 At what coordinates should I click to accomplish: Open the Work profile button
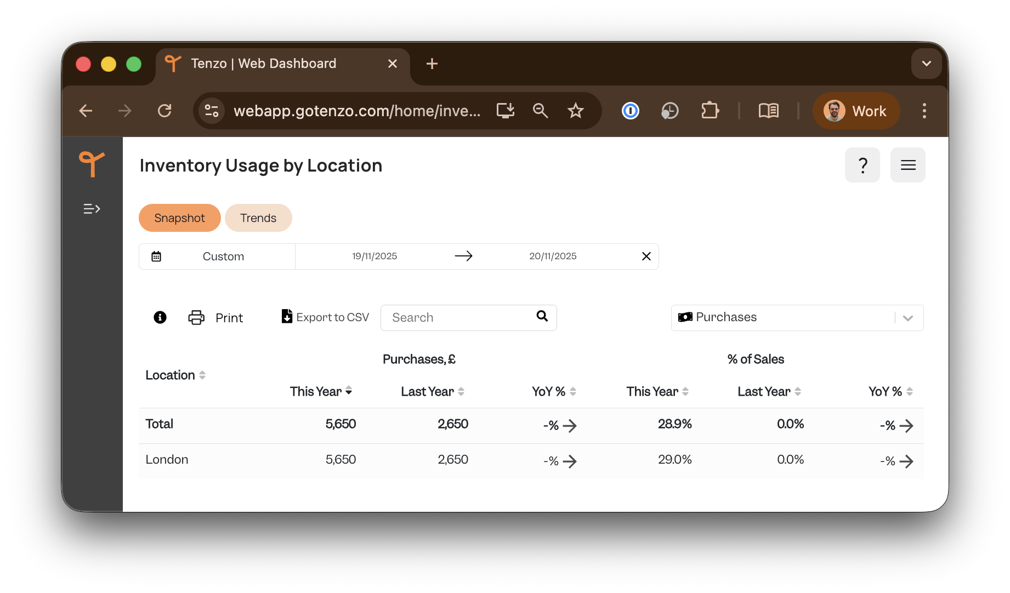856,111
